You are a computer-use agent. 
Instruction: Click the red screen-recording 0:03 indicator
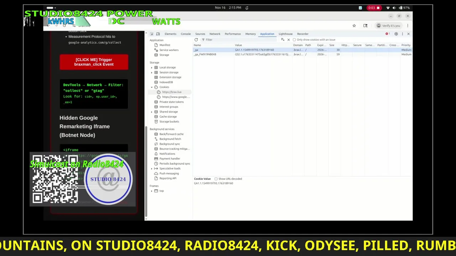tap(374, 8)
